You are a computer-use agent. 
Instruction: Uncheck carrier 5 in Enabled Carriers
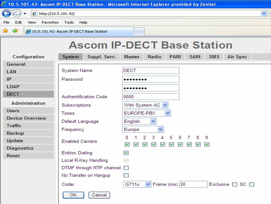click(x=171, y=144)
